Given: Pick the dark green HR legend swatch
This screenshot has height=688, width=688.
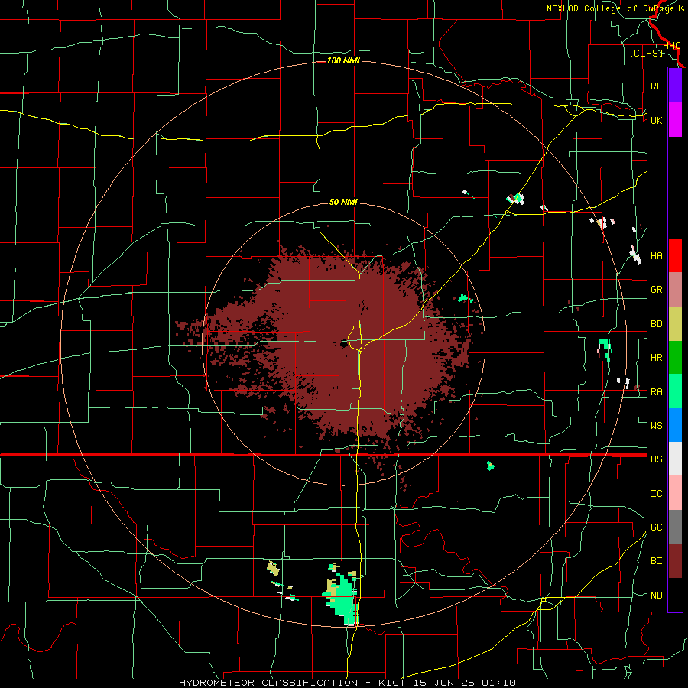Looking at the screenshot, I should (x=675, y=358).
